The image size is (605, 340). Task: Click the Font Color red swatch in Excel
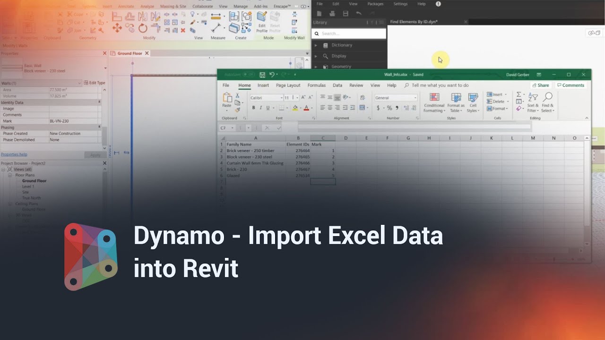306,108
